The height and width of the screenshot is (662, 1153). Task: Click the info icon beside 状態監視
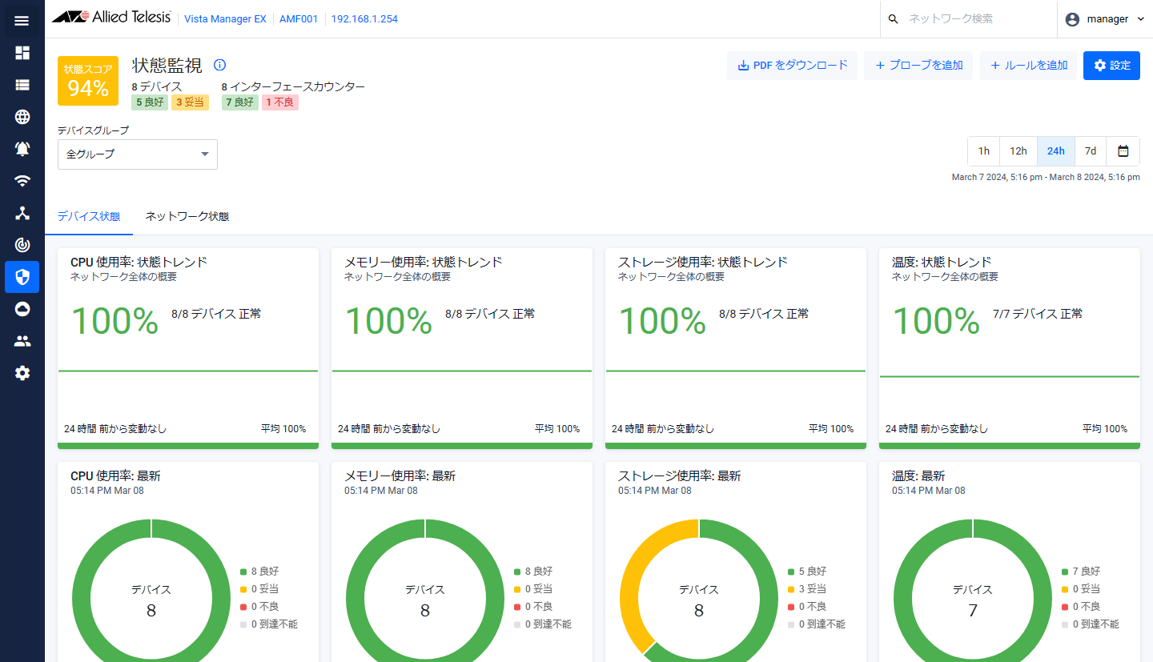coord(220,65)
